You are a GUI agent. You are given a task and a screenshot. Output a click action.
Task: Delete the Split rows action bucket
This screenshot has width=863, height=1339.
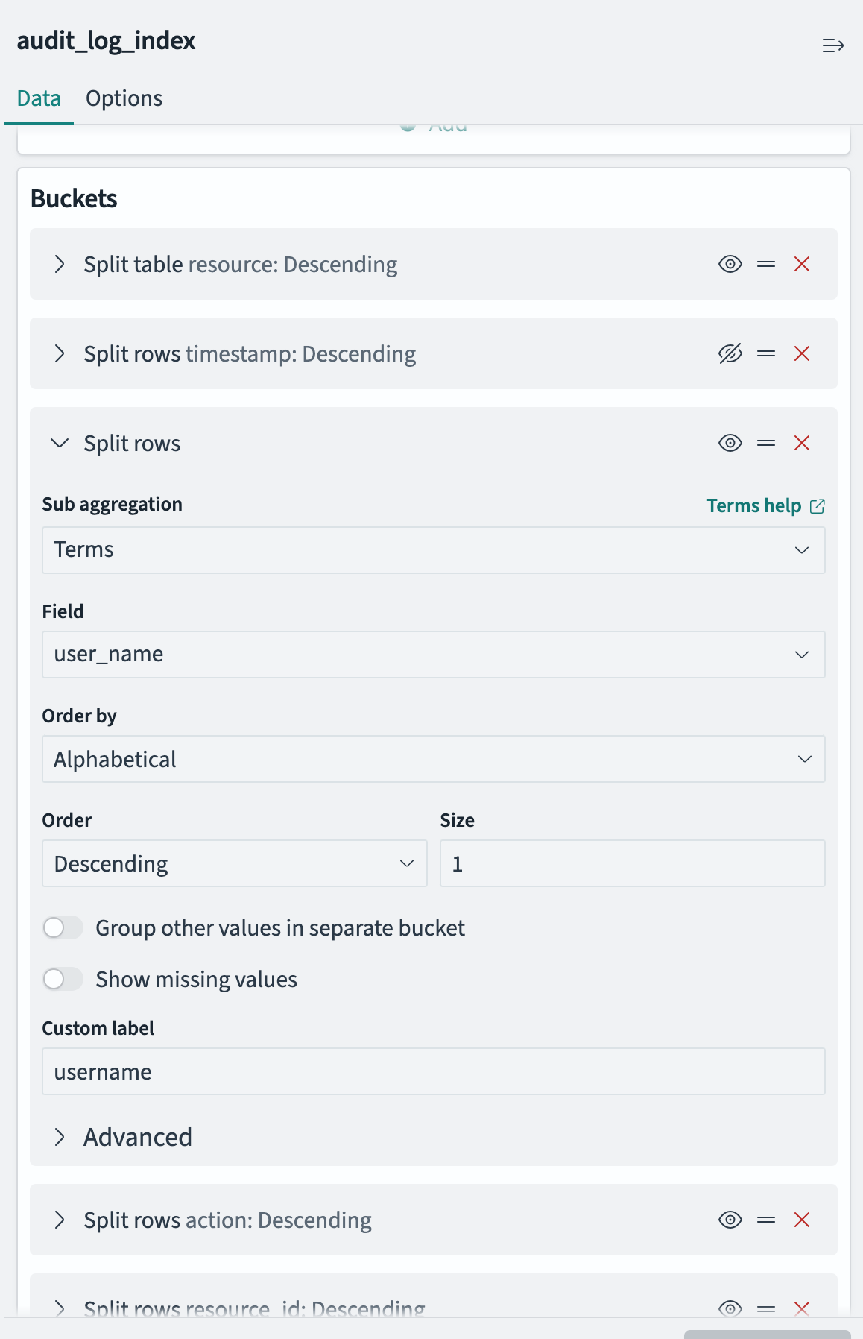tap(802, 1220)
